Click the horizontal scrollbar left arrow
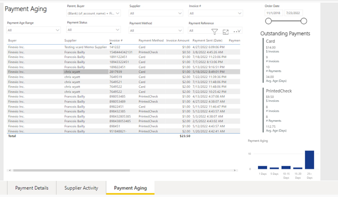338x197 pixels. (x=10, y=170)
